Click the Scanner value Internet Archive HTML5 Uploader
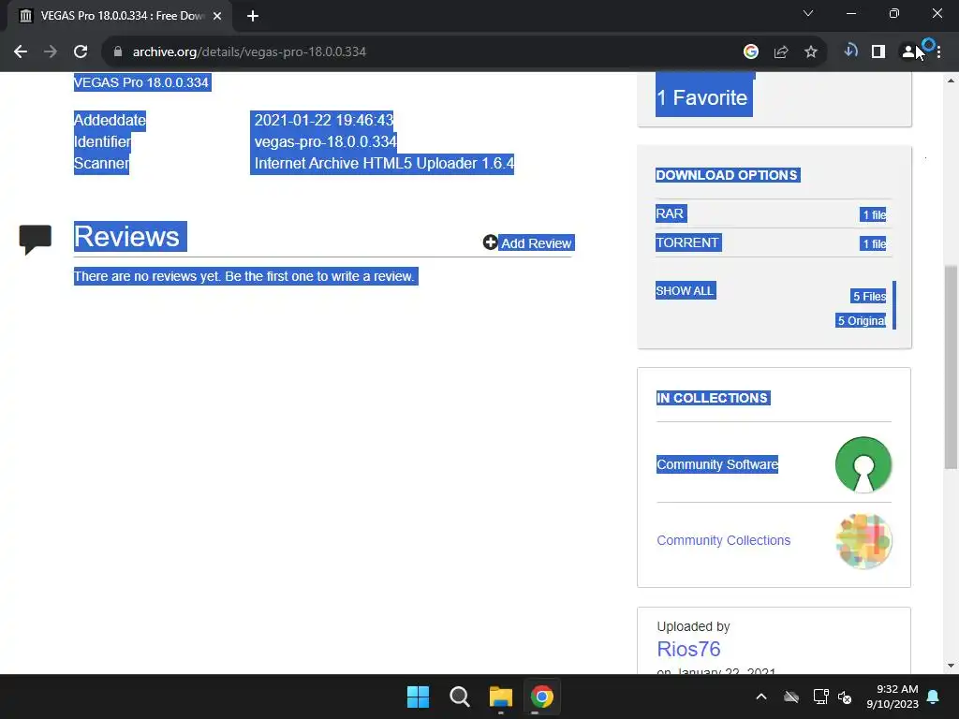The image size is (959, 719). pyautogui.click(x=383, y=163)
